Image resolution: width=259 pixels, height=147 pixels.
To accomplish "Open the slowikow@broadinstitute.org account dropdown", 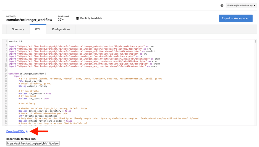I will tap(241, 6).
